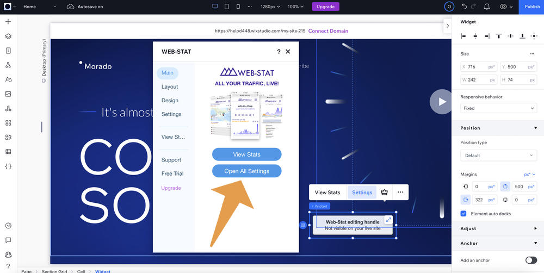Open the 100% zoom dropdown

(295, 7)
